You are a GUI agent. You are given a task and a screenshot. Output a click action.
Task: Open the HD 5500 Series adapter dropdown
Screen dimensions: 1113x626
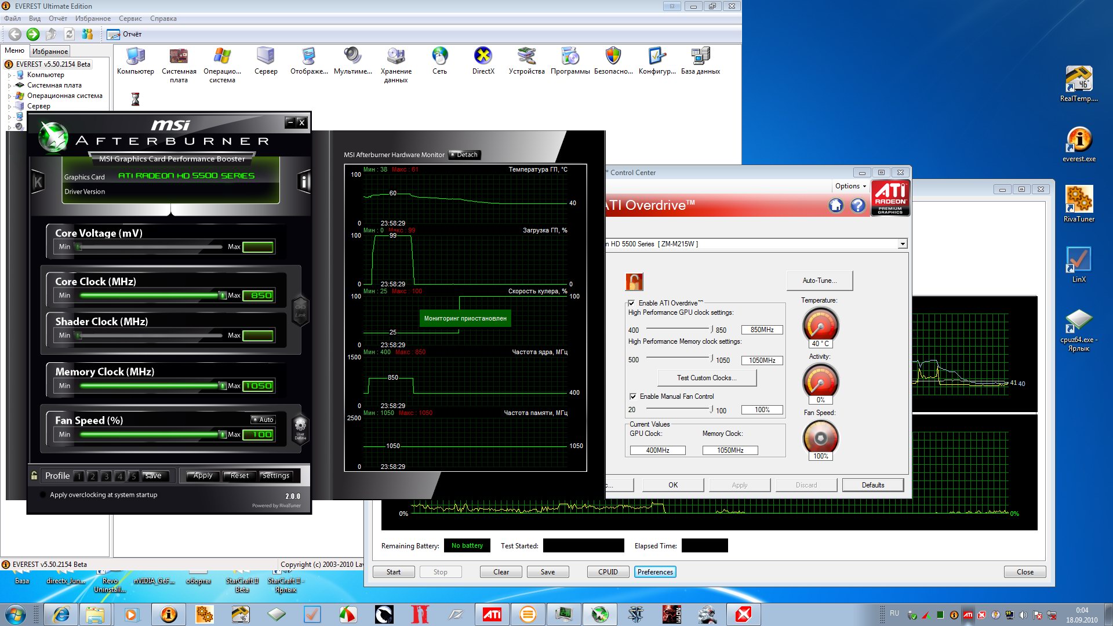[902, 244]
